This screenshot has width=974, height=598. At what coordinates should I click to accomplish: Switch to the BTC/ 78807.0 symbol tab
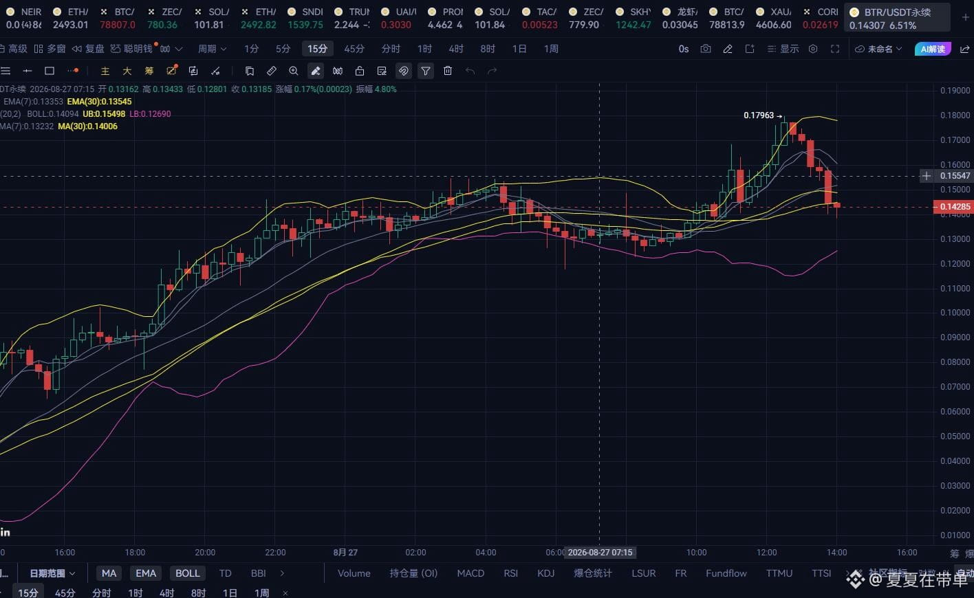click(x=118, y=18)
